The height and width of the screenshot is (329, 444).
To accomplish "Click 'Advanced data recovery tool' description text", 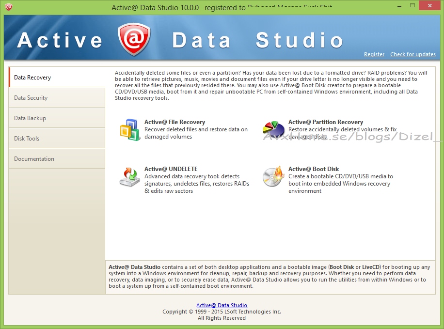I will [197, 184].
